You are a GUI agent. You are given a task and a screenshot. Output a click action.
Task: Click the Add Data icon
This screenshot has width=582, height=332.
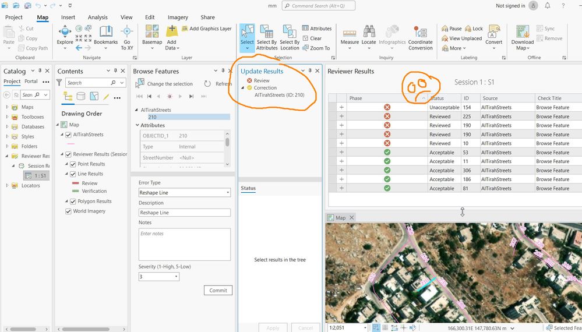point(172,31)
